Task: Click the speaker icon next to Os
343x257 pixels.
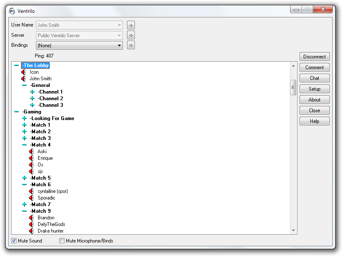Action: tap(31, 164)
